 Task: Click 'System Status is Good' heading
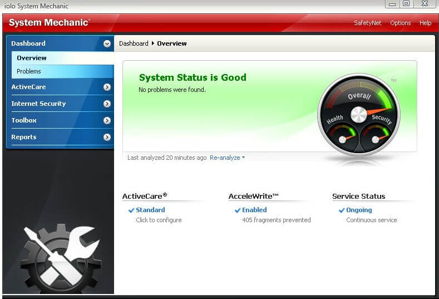point(193,77)
